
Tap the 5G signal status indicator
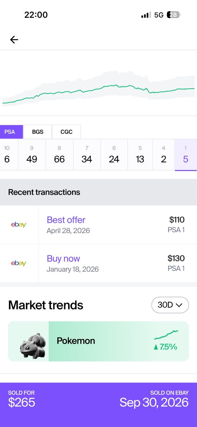[x=159, y=15]
